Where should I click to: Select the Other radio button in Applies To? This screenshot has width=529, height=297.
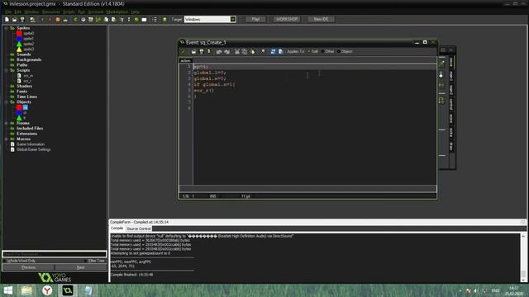coord(322,51)
